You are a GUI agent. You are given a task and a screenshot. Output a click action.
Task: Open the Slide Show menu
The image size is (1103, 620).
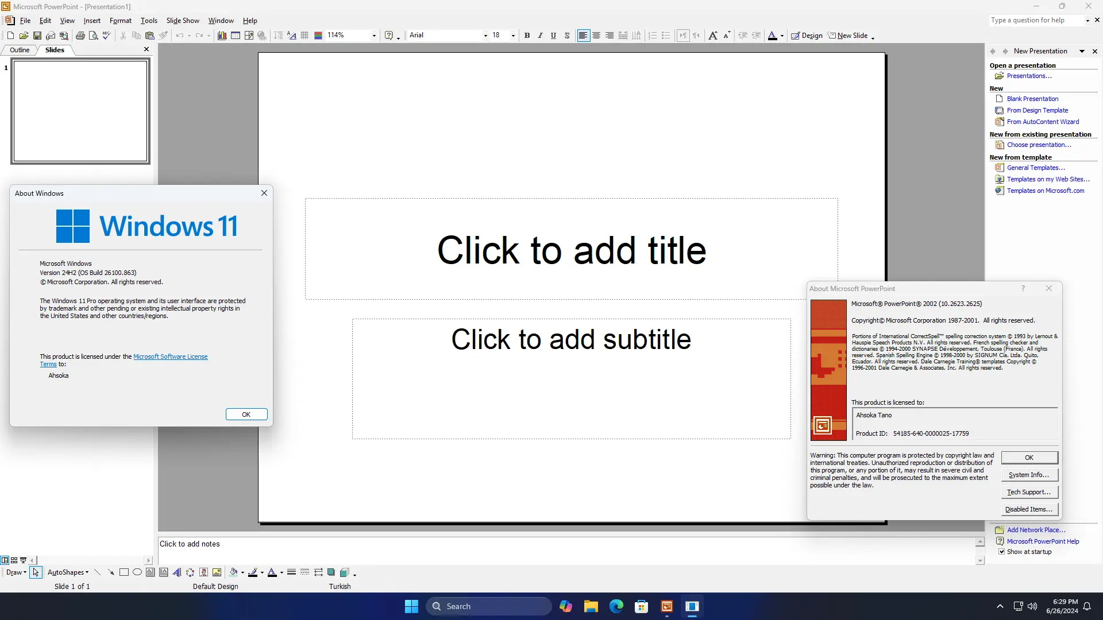pyautogui.click(x=183, y=21)
